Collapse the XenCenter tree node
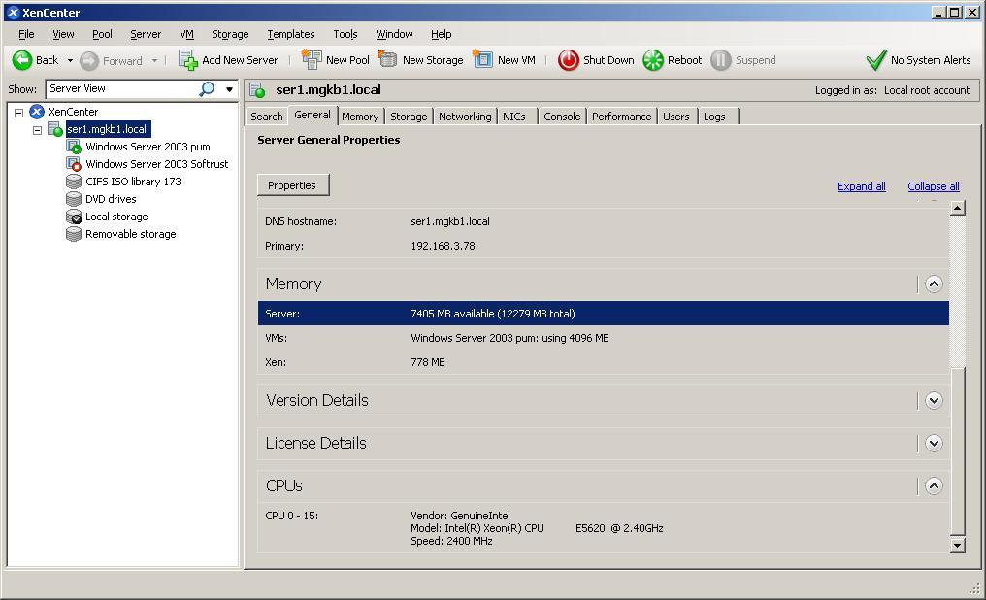Viewport: 986px width, 600px height. point(18,113)
